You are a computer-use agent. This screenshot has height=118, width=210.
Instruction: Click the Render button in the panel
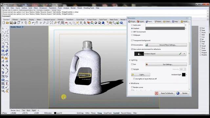tap(183, 93)
